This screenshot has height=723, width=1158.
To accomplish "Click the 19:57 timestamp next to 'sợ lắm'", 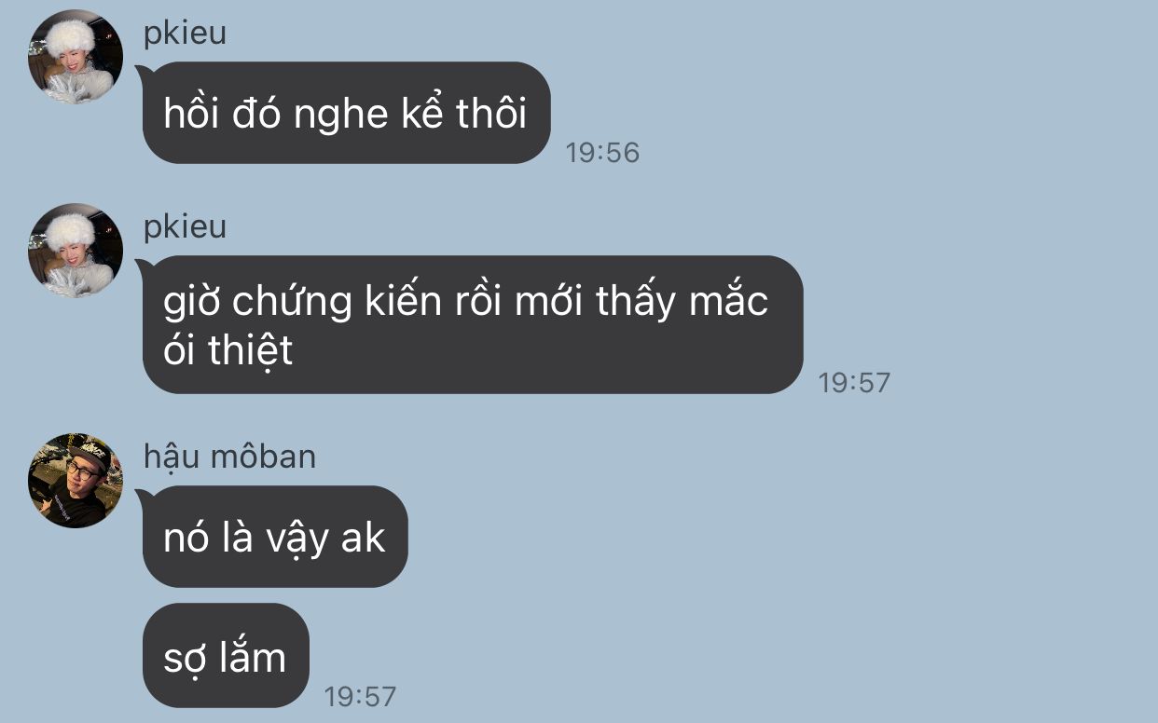I will tap(360, 696).
